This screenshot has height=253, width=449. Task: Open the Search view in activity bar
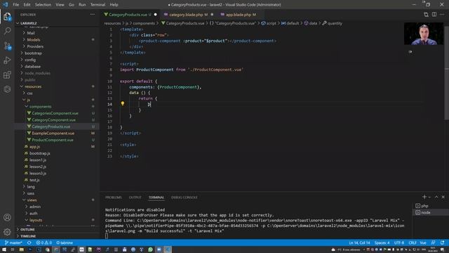click(7, 31)
